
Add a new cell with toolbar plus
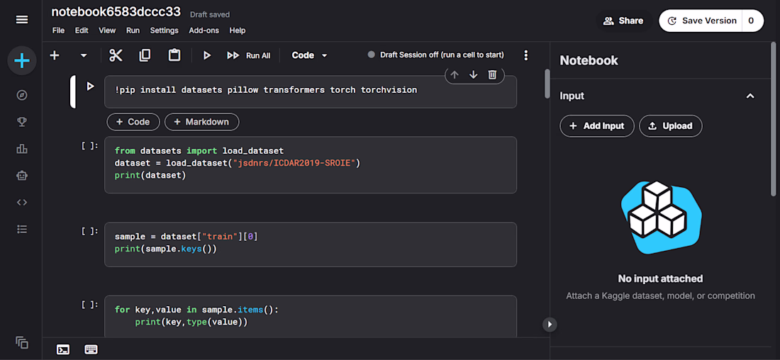(55, 55)
